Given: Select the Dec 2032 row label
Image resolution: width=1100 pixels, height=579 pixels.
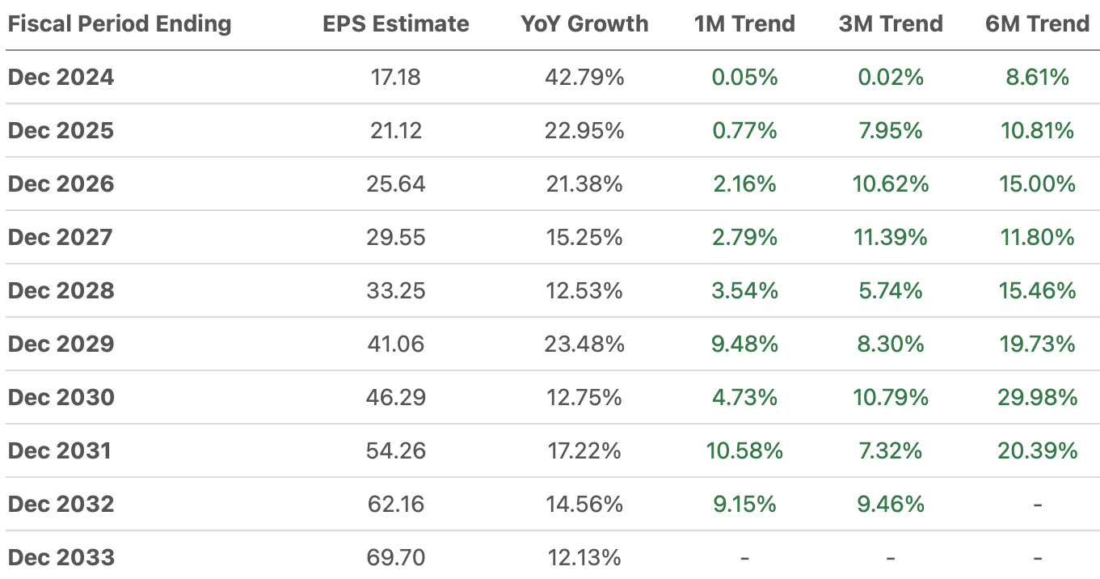Looking at the screenshot, I should click(61, 505).
